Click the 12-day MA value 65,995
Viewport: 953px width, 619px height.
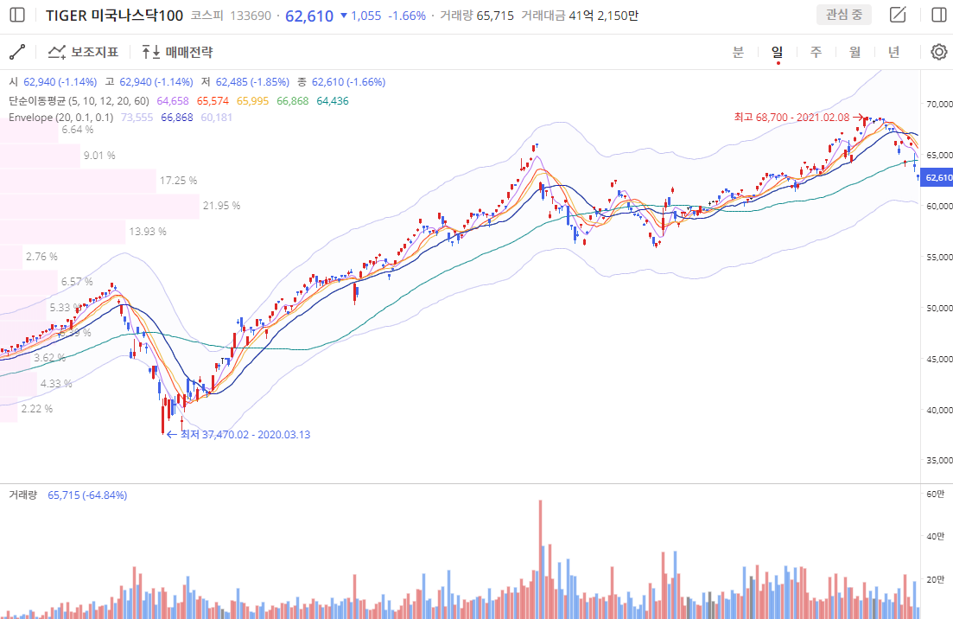(252, 101)
